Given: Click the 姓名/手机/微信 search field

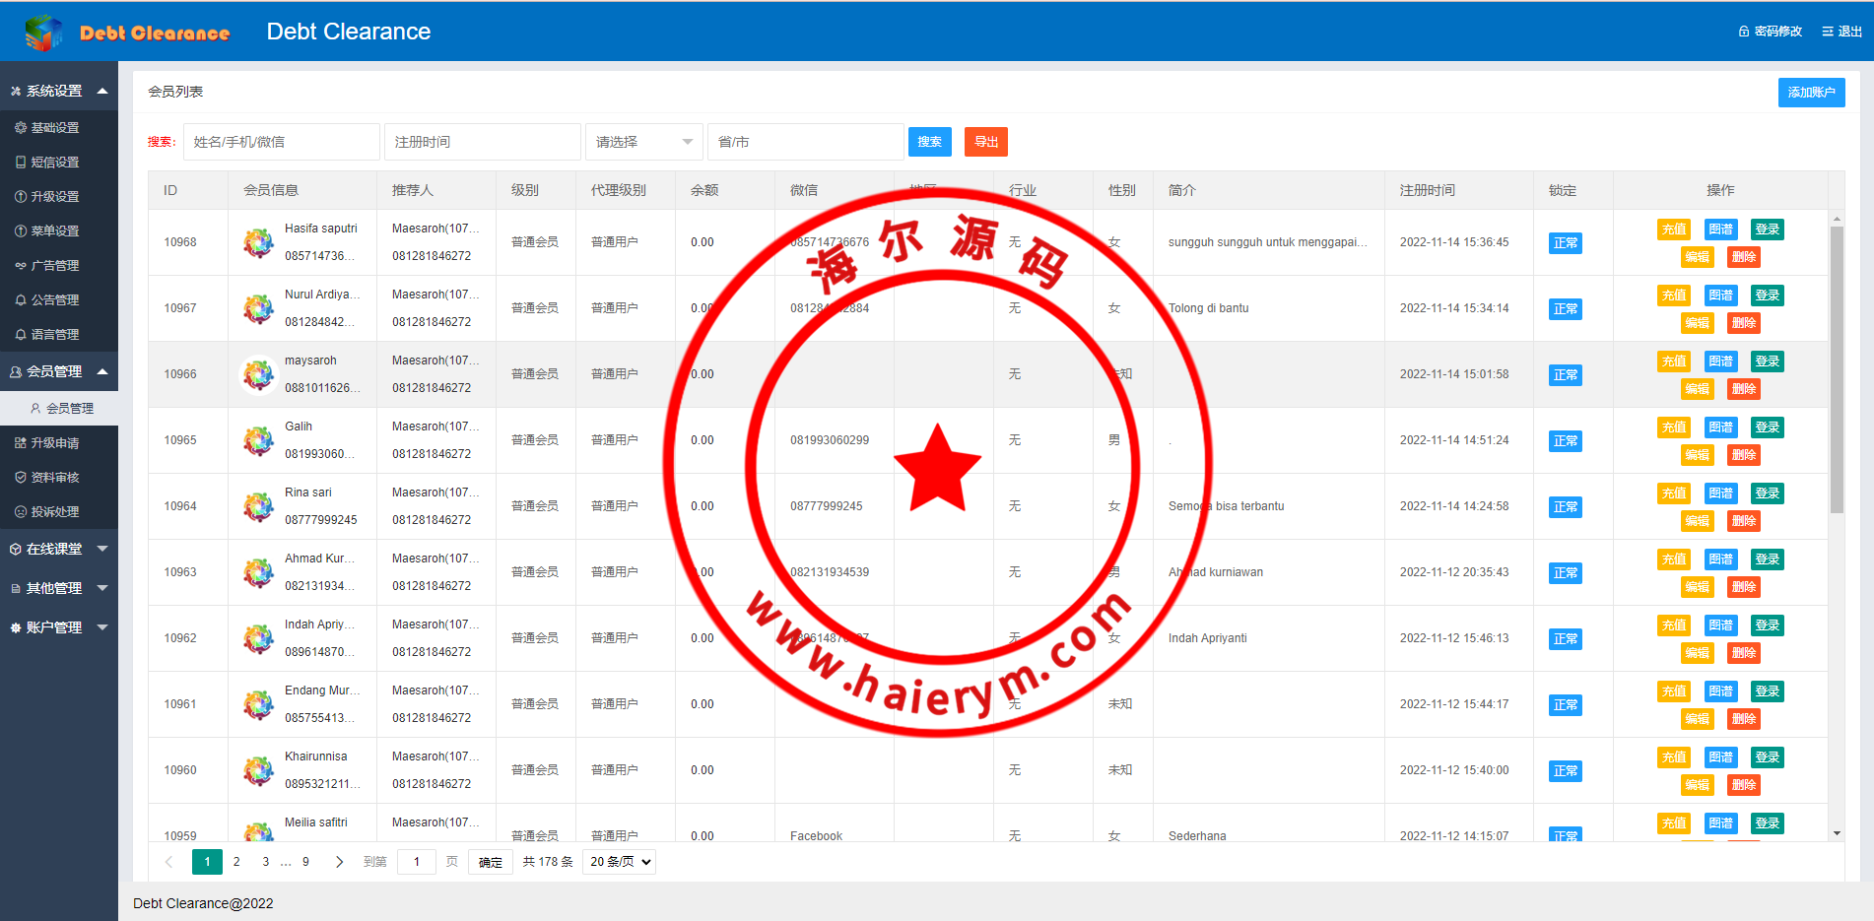Looking at the screenshot, I should coord(281,142).
